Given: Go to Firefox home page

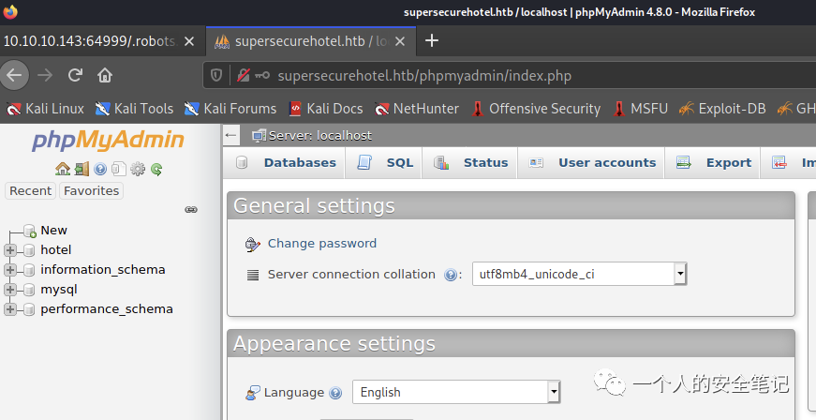Looking at the screenshot, I should (105, 75).
